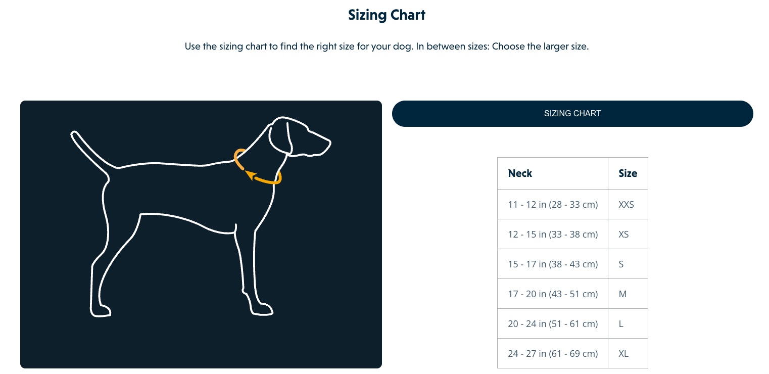Click the "Choose the larger size" instruction text
Viewport: 769px width, 374px height.
(x=540, y=47)
